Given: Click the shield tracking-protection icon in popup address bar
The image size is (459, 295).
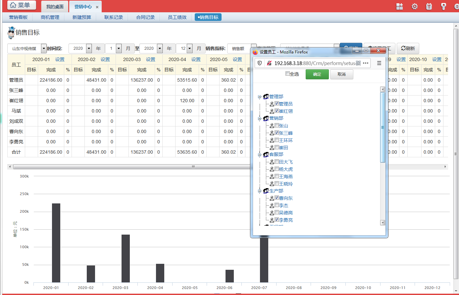Looking at the screenshot, I should click(260, 63).
